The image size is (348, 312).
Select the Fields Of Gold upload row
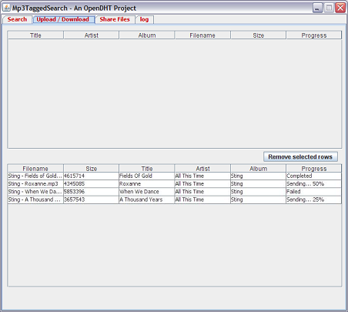[175, 176]
